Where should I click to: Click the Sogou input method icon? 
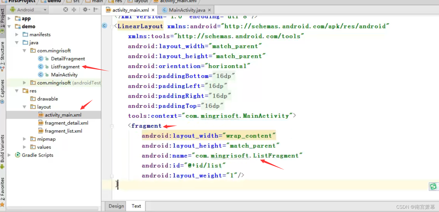tap(433, 186)
